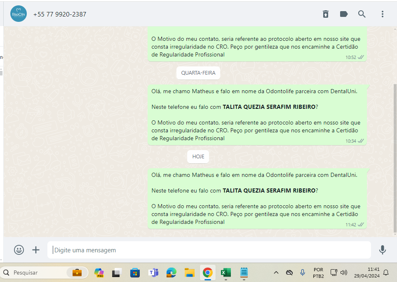Open Excel from the taskbar
The height and width of the screenshot is (282, 397).
click(226, 273)
